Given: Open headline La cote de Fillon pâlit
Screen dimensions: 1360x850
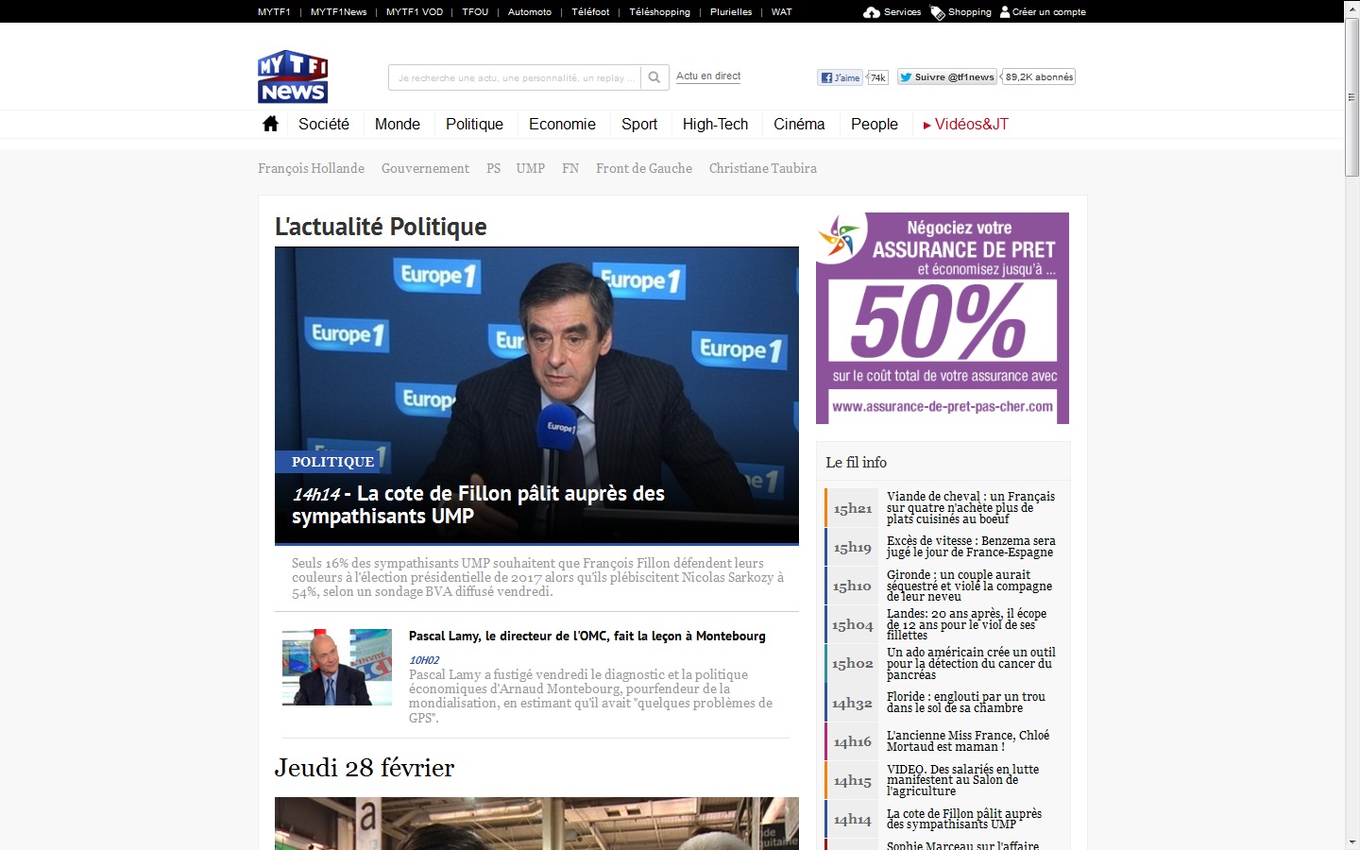Looking at the screenshot, I should (478, 504).
